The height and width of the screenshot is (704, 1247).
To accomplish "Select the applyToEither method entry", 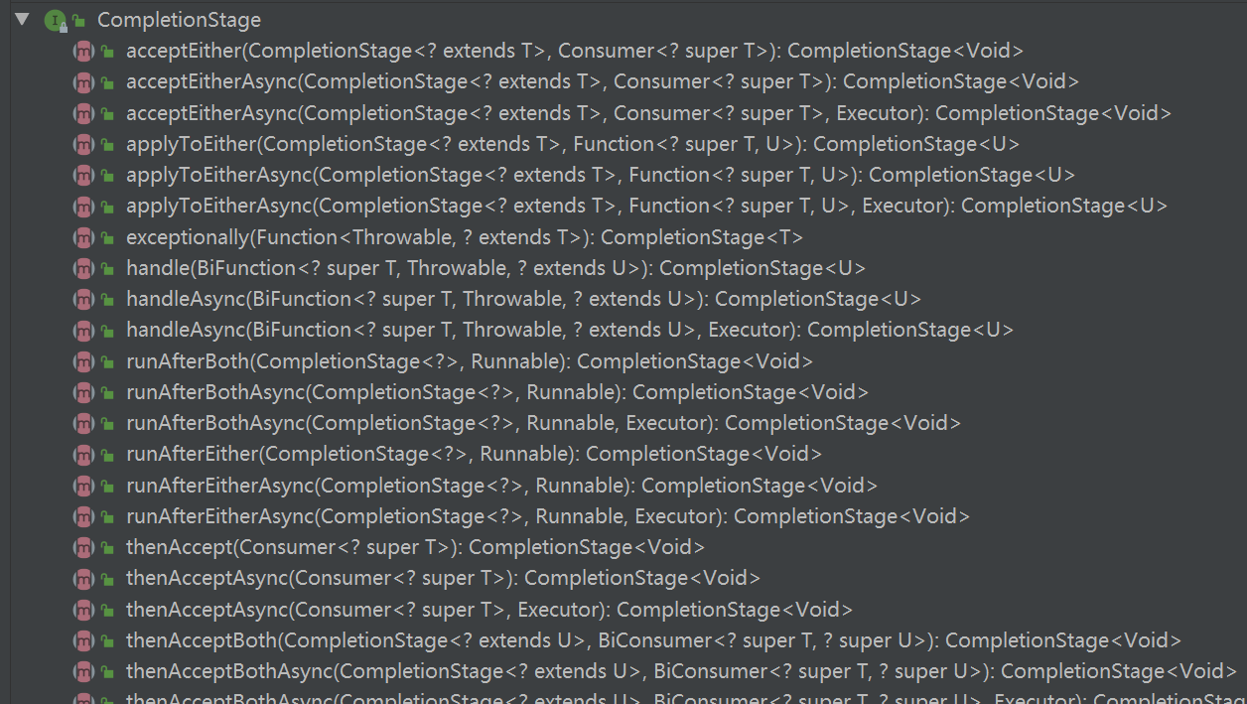I will pos(573,144).
